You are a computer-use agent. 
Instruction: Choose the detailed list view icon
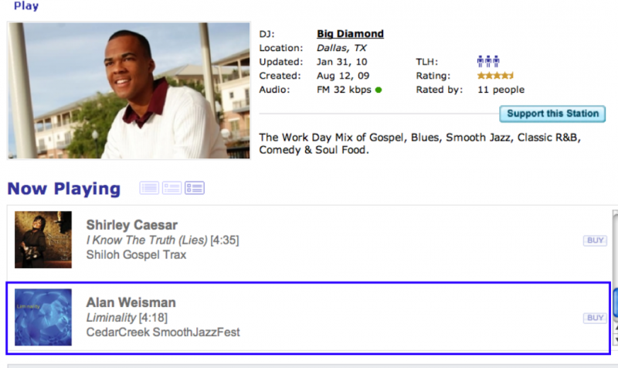point(195,188)
